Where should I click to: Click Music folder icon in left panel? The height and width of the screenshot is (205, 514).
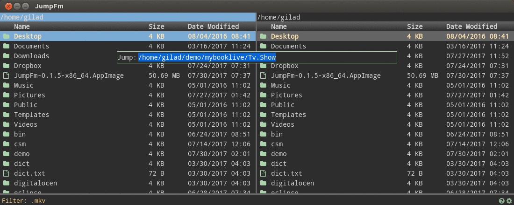(6, 85)
